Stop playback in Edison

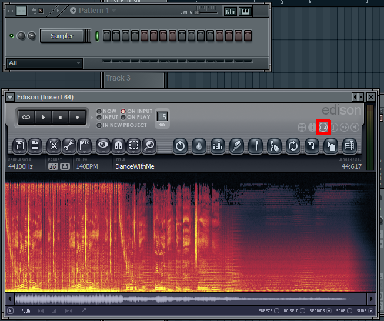click(x=60, y=117)
